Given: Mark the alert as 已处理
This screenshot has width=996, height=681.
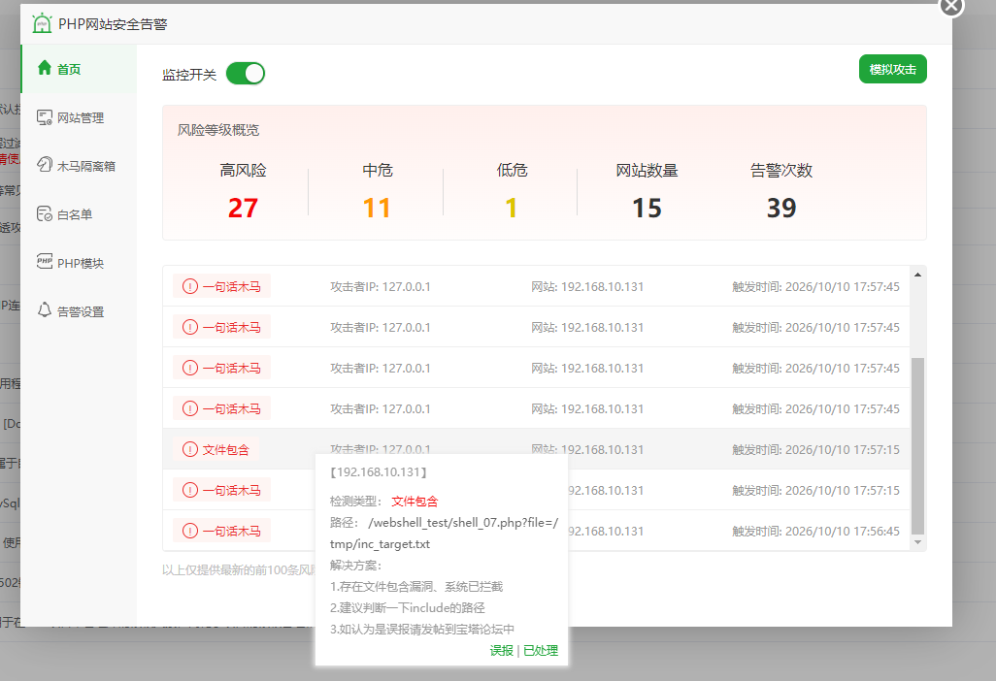Looking at the screenshot, I should click(x=540, y=651).
